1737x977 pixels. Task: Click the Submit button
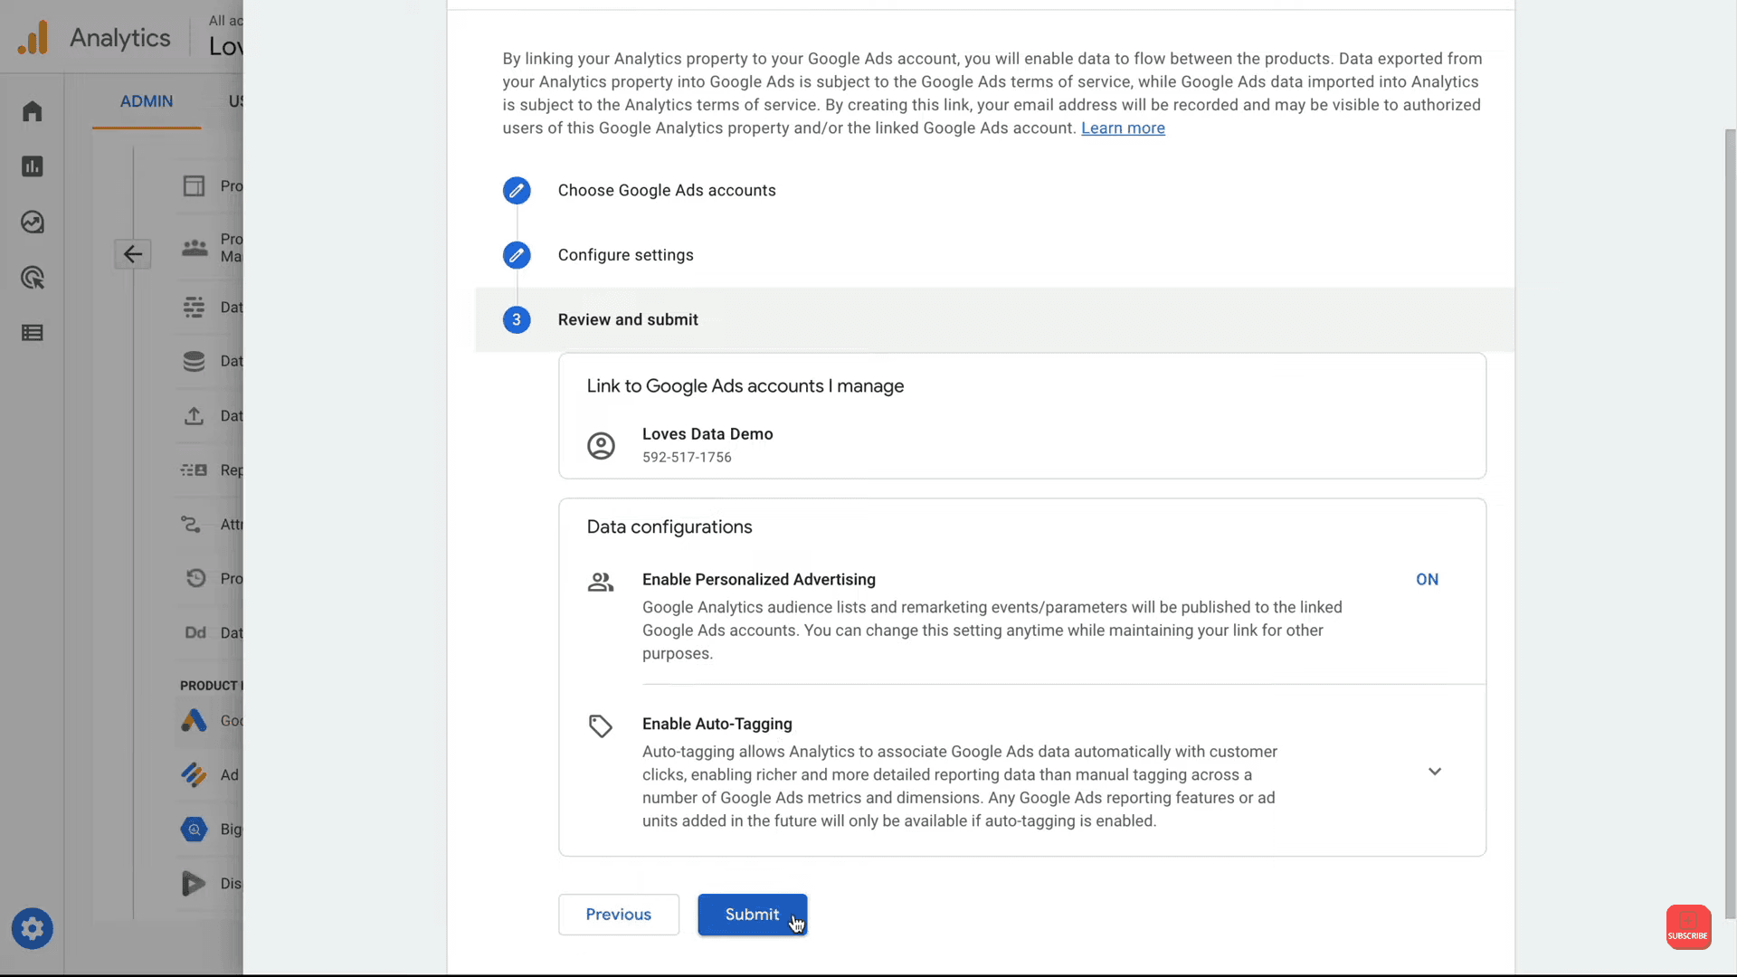click(x=752, y=915)
